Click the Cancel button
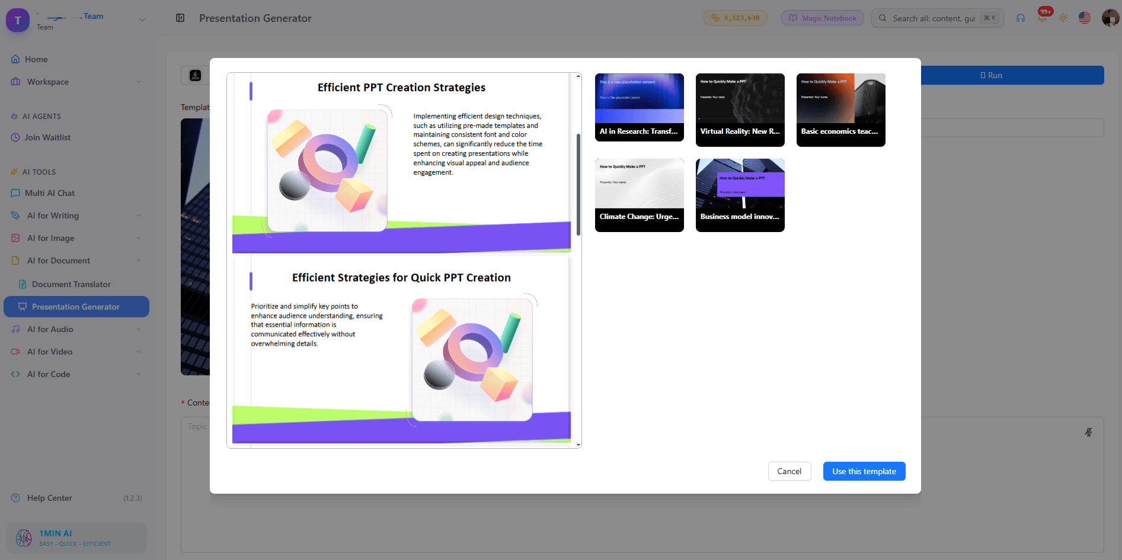The width and height of the screenshot is (1122, 560). [x=789, y=471]
